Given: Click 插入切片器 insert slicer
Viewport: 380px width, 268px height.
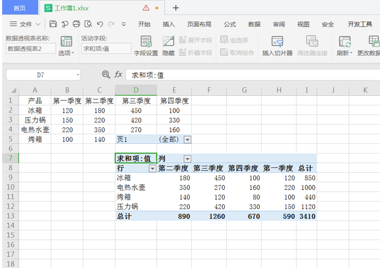Looking at the screenshot, I should tap(277, 46).
